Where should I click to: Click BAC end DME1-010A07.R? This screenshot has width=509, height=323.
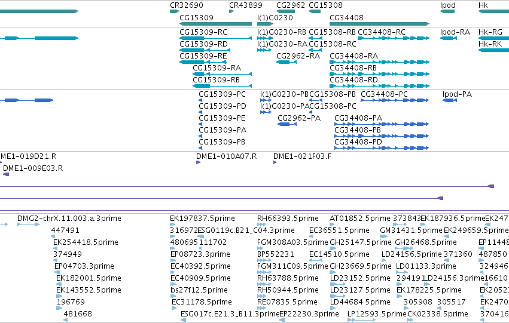click(199, 162)
